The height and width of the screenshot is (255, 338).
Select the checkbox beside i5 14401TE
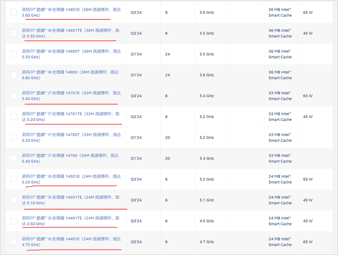pyautogui.click(x=14, y=221)
